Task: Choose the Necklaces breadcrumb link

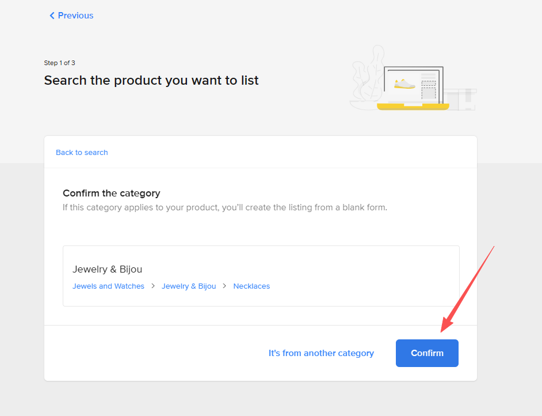Action: point(251,286)
